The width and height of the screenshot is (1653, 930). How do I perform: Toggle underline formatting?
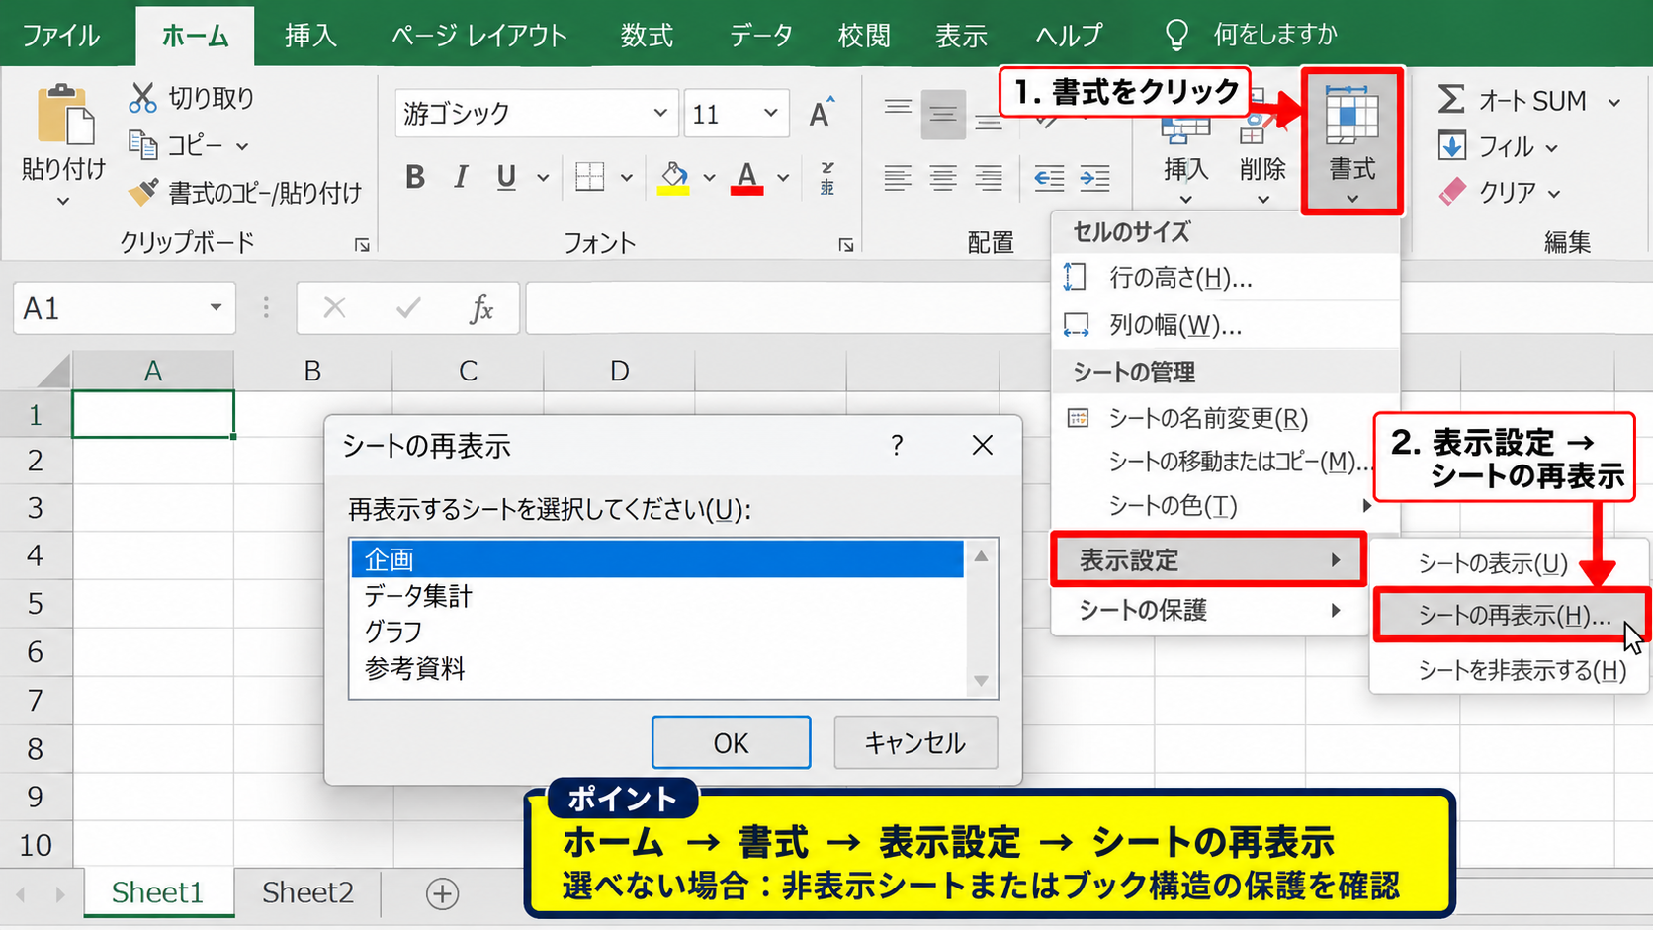point(506,177)
